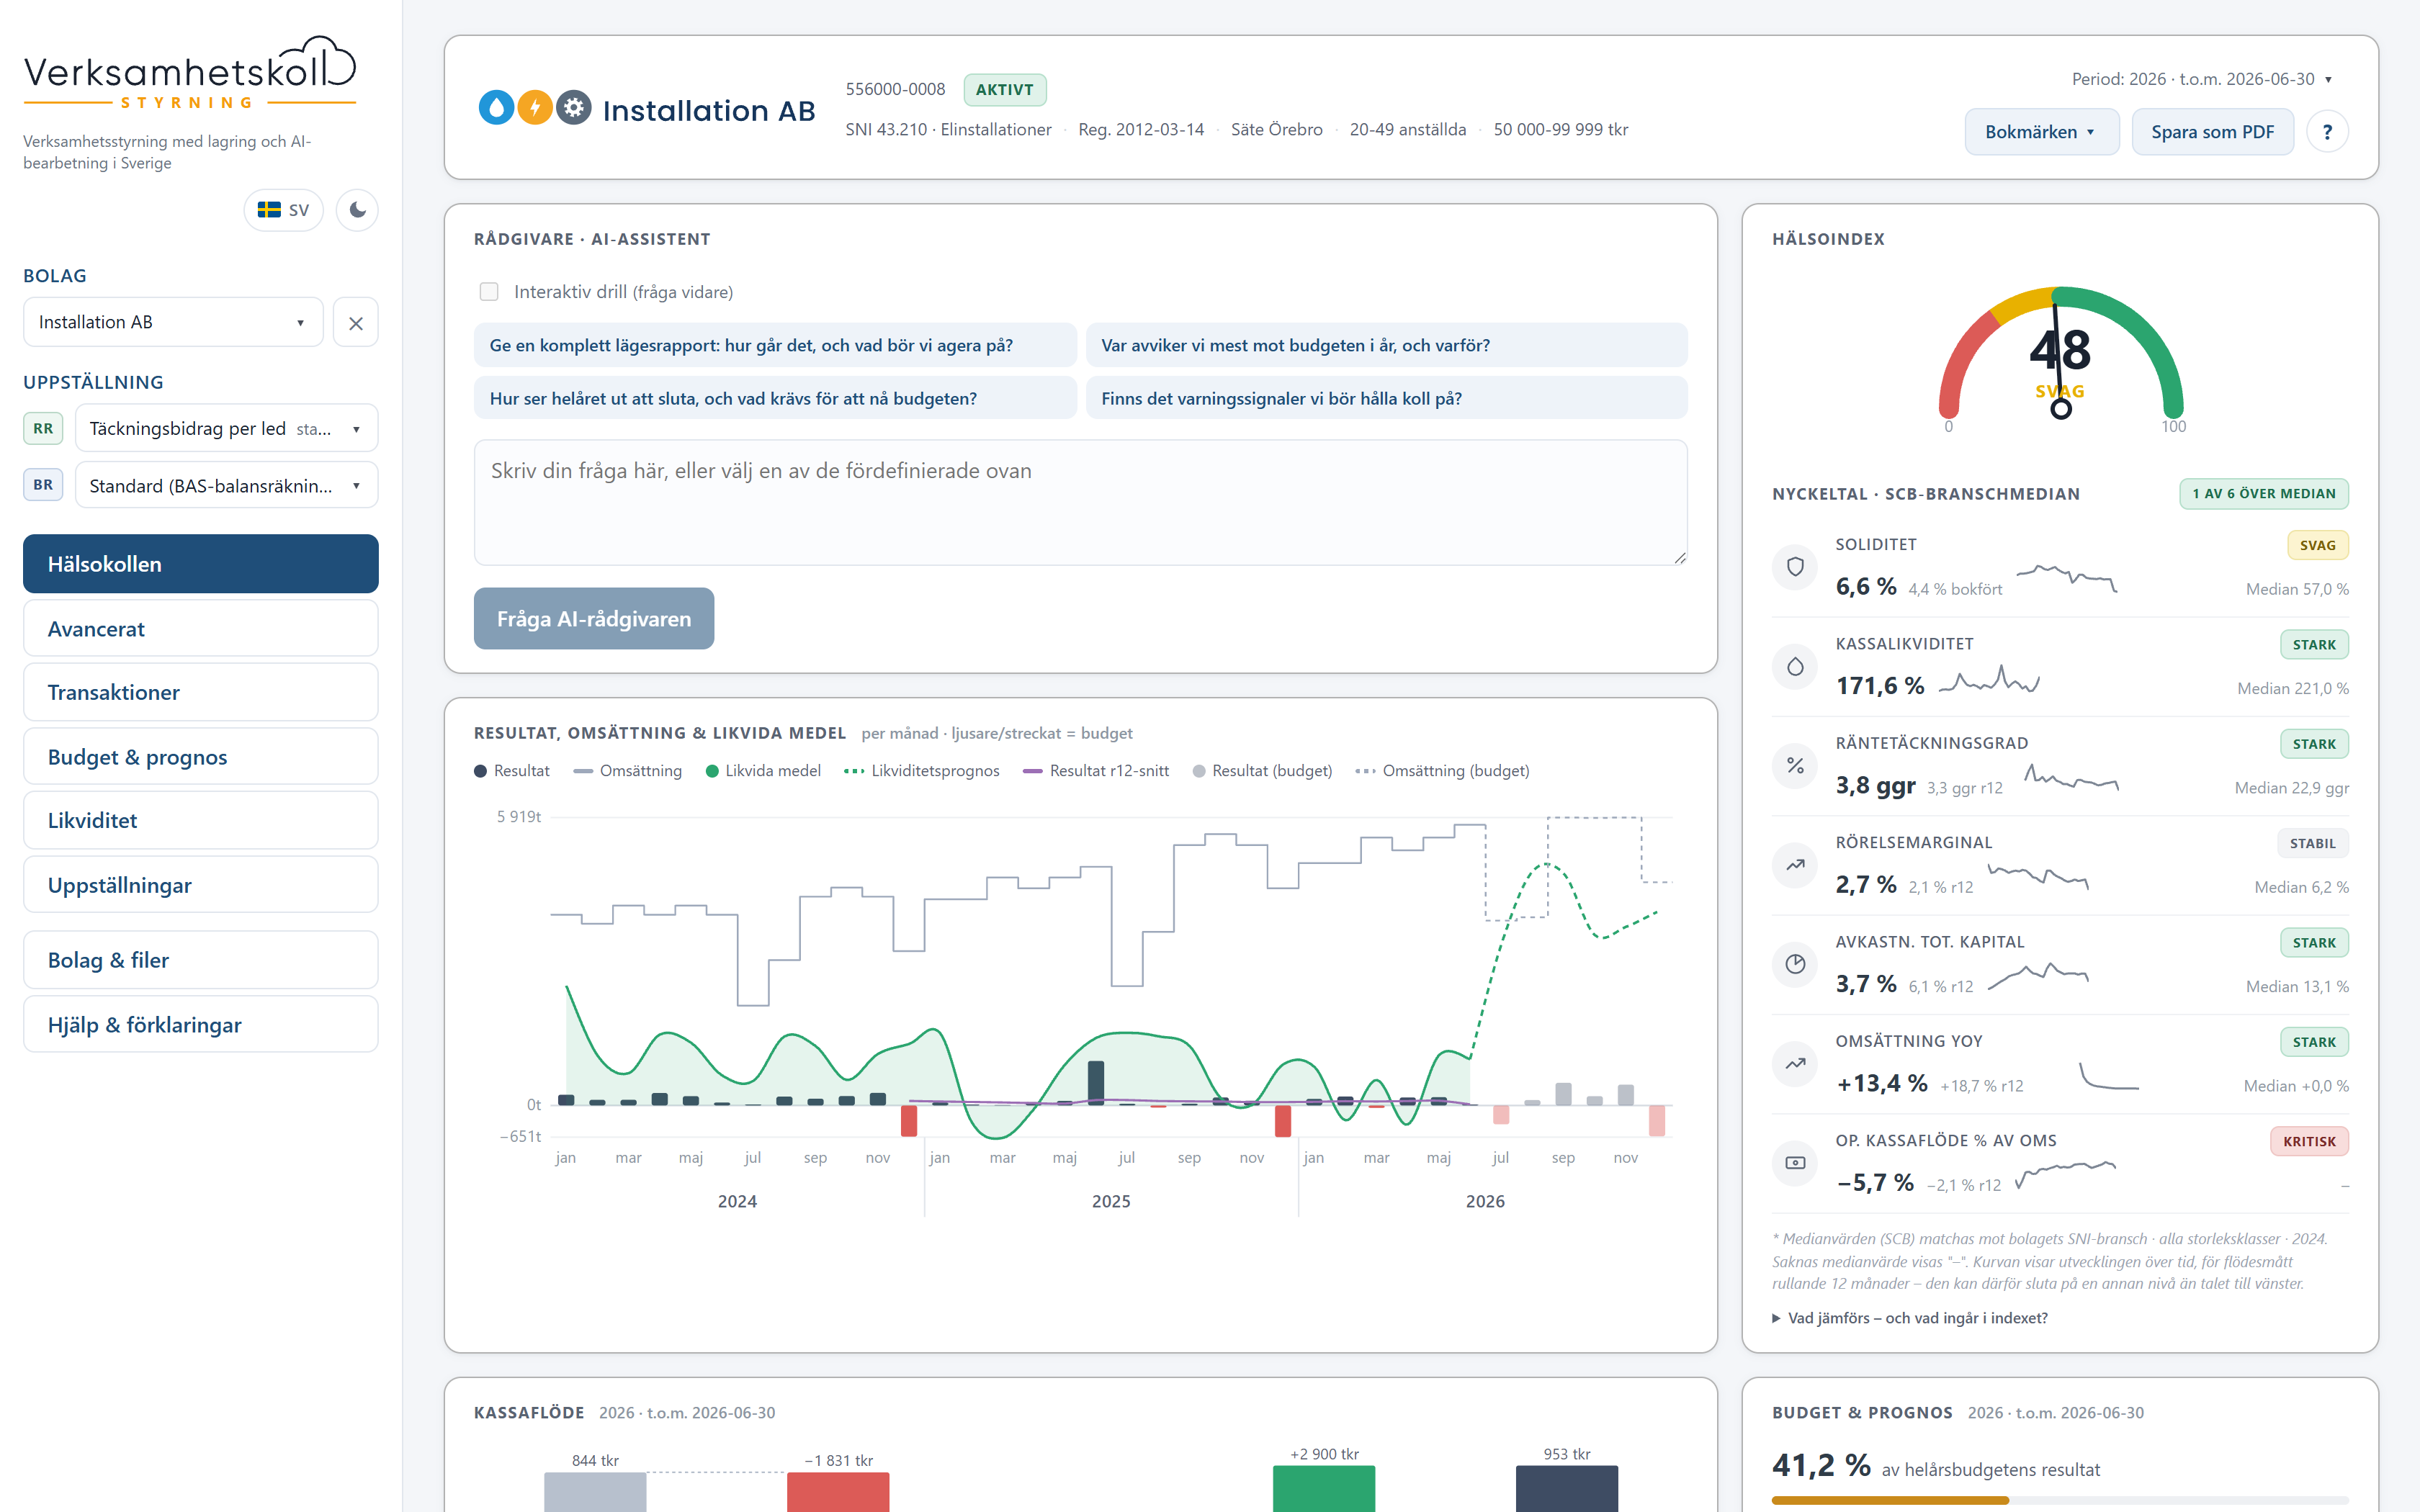Go to the Likviditet menu item
Screen dimensions: 2420x1512
pyautogui.click(x=201, y=821)
